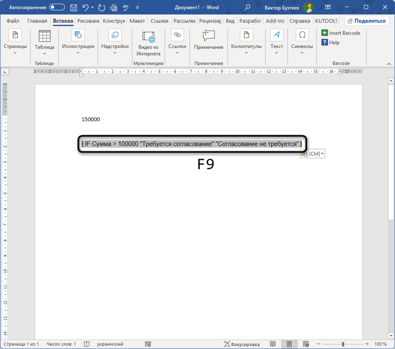Image resolution: width=395 pixels, height=349 pixels.
Task: Open the Файл menu
Action: click(12, 20)
